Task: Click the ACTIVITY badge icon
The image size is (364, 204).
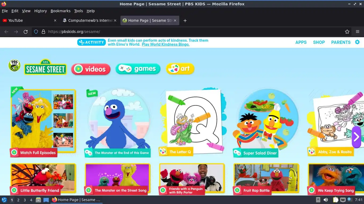Action: [x=91, y=42]
